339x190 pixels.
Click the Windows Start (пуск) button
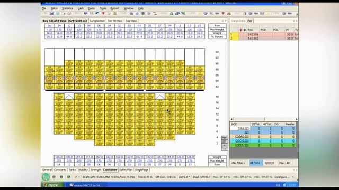coord(52,185)
